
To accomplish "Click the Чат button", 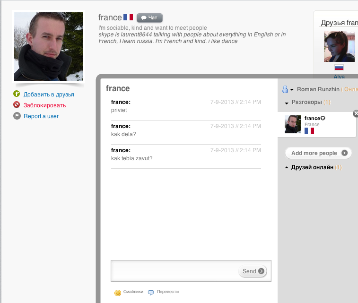I will pos(149,18).
